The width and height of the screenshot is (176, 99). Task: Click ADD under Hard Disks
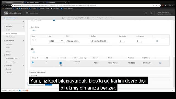coord(34,30)
